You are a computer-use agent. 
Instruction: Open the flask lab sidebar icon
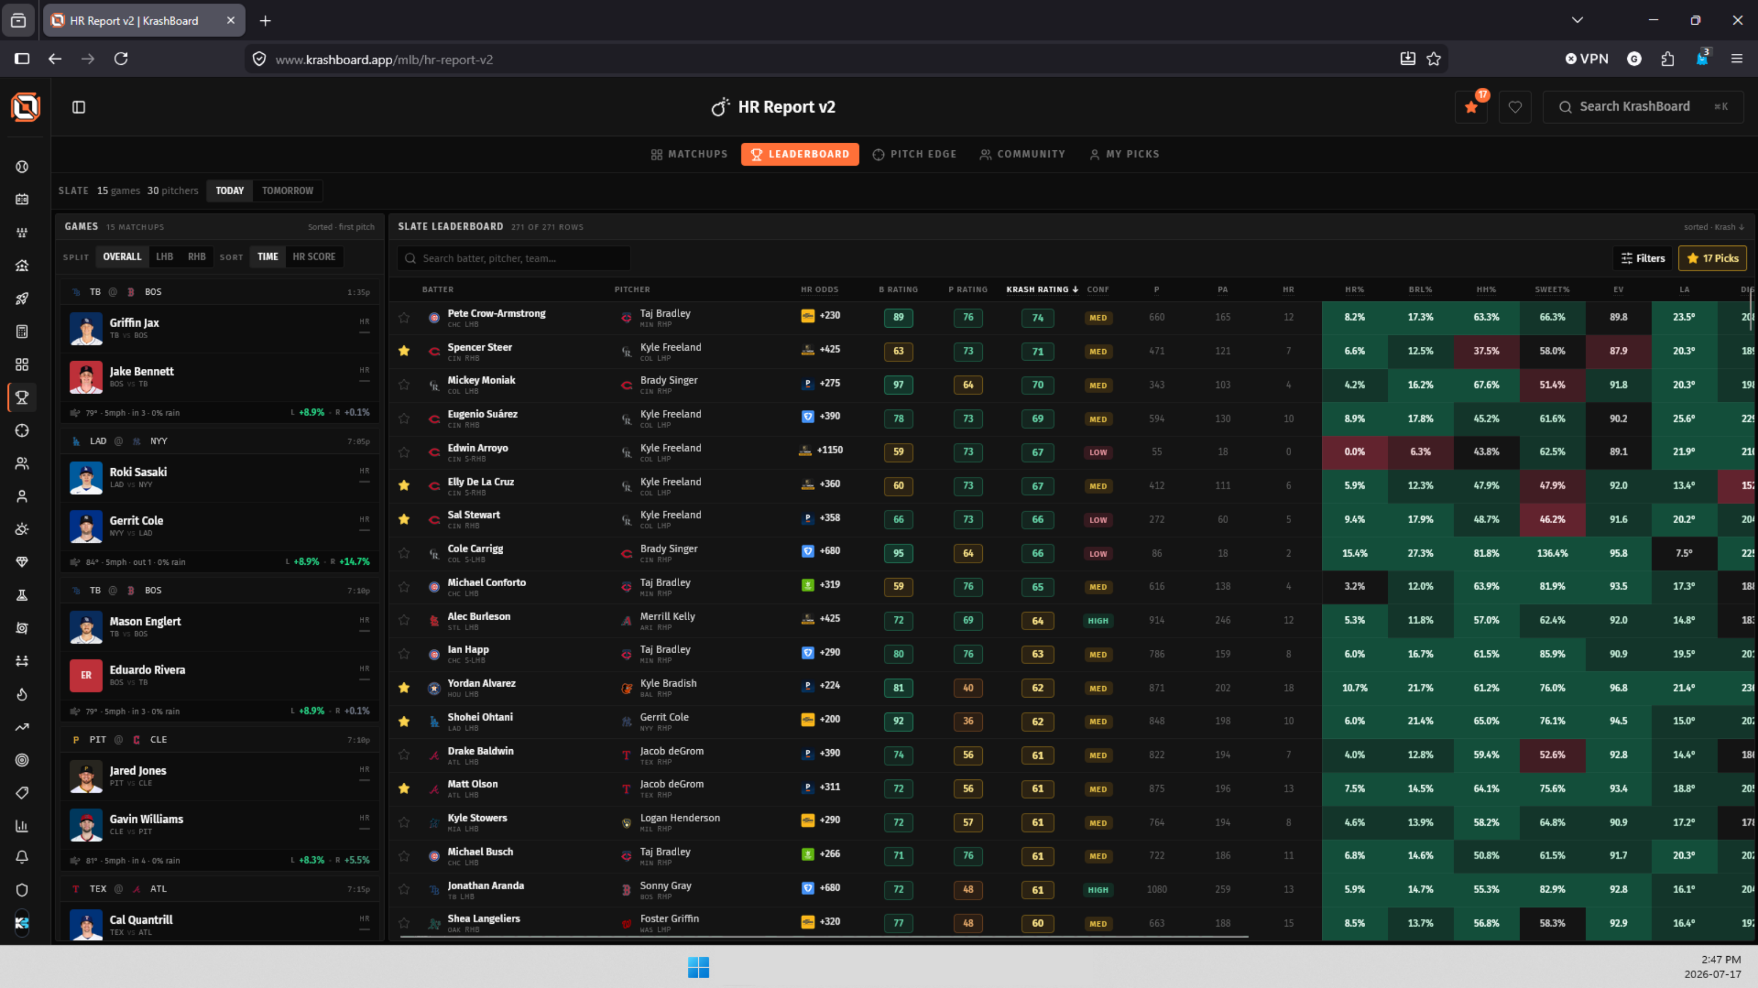tap(22, 595)
